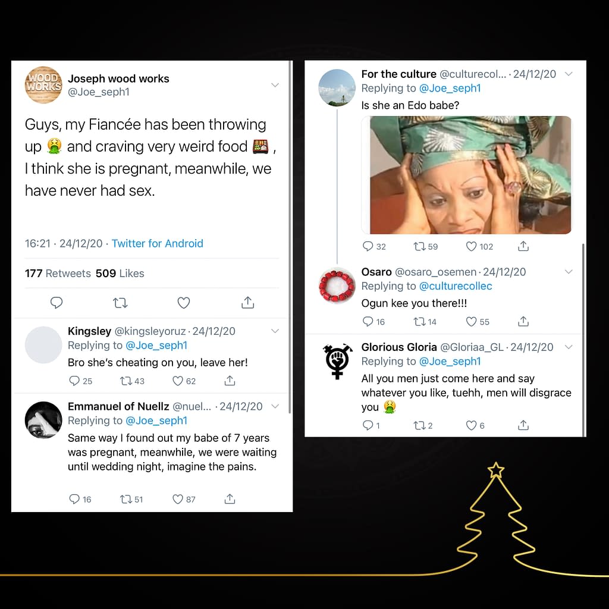Screen dimensions: 609x609
Task: Expand options chevron on Kingsley's reply
Action: pyautogui.click(x=275, y=331)
